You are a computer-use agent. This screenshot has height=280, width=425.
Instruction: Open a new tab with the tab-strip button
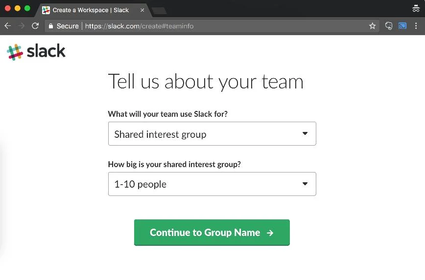160,11
